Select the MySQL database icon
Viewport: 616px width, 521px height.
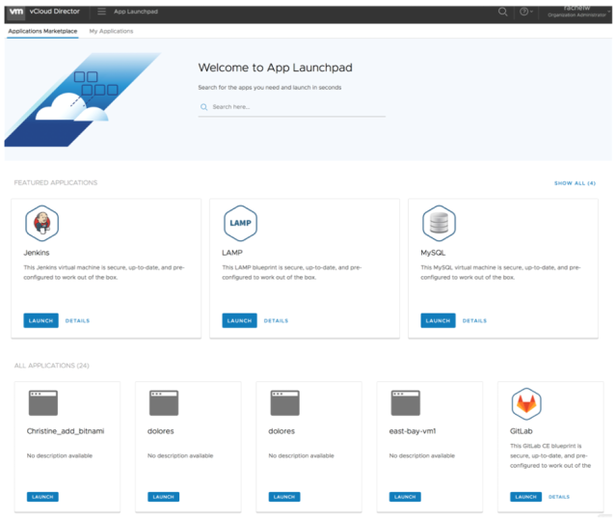(439, 223)
